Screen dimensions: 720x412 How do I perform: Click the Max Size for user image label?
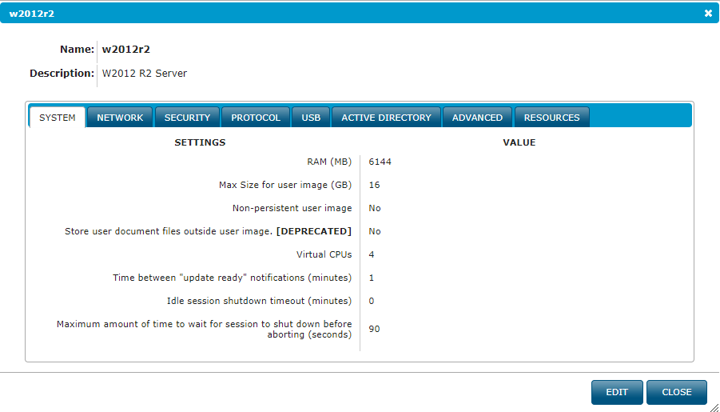[x=285, y=185]
